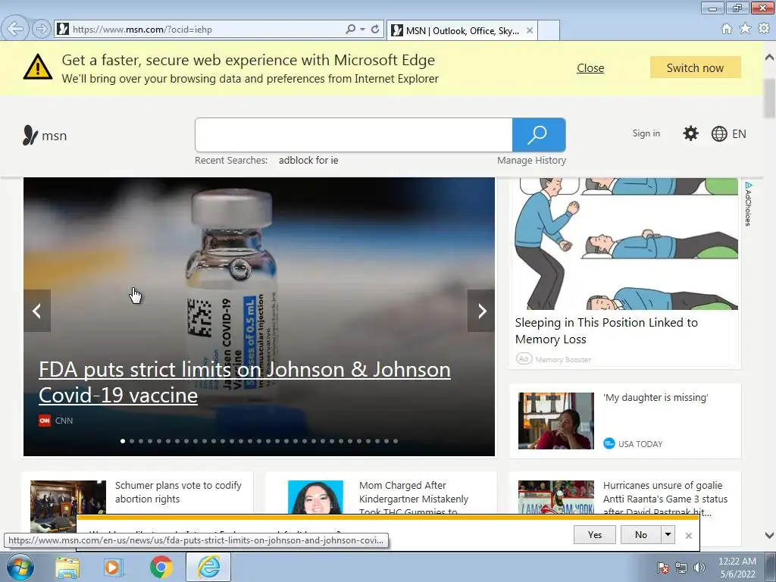The width and height of the screenshot is (776, 582).
Task: Open Schumer abortion rights vote article
Action: pos(178,492)
